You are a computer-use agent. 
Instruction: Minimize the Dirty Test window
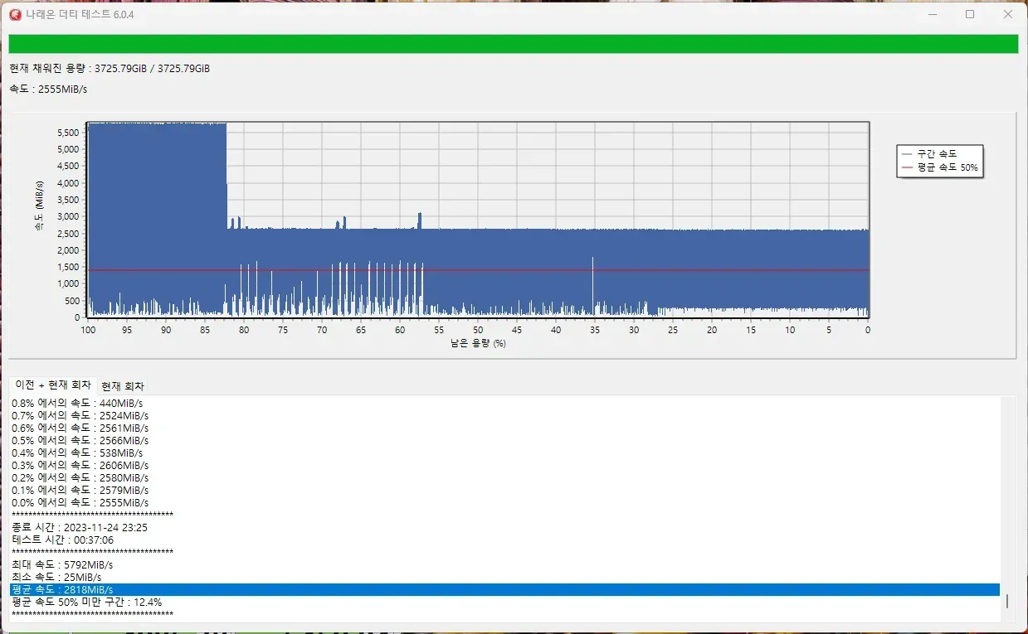coord(932,14)
